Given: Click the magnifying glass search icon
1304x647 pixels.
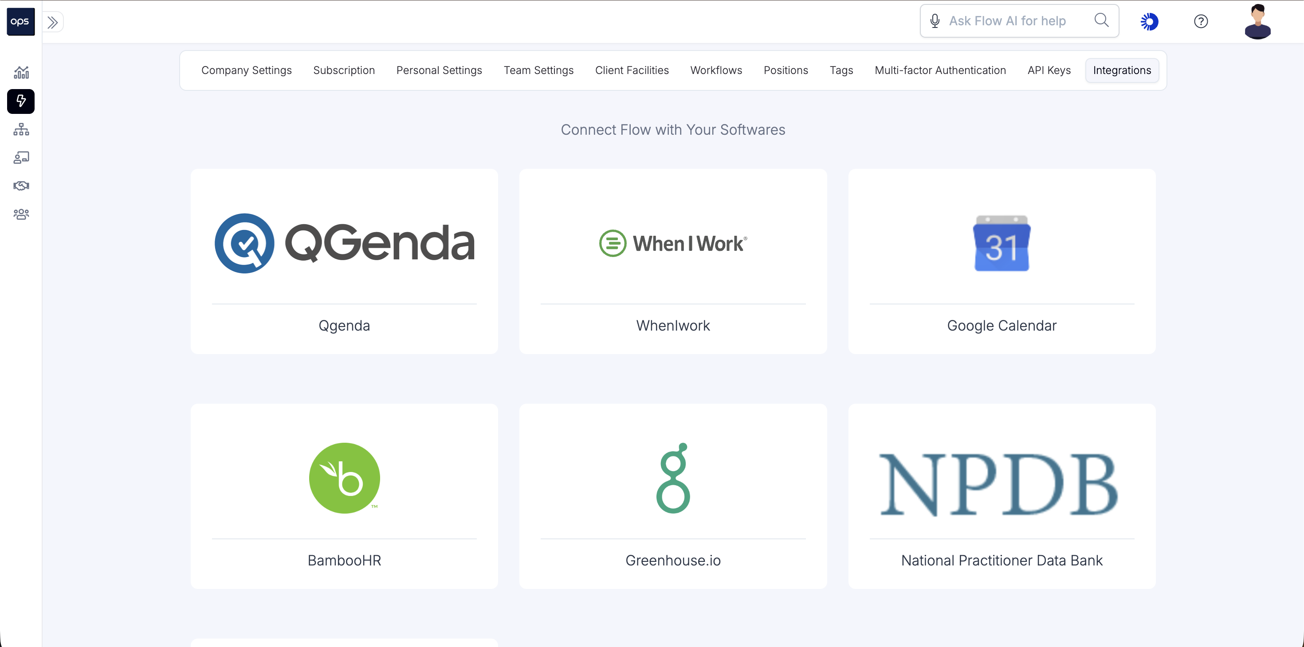Looking at the screenshot, I should [1101, 20].
